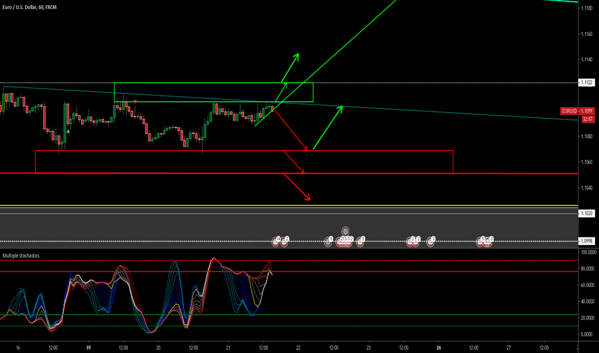
Task: Click the 1.1020 horizontal line price label
Action: [x=586, y=213]
